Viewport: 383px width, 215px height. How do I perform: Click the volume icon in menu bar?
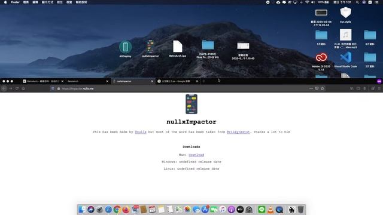313,2
